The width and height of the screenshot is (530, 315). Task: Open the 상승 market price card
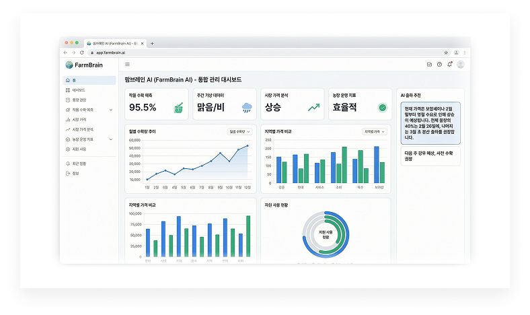[293, 104]
